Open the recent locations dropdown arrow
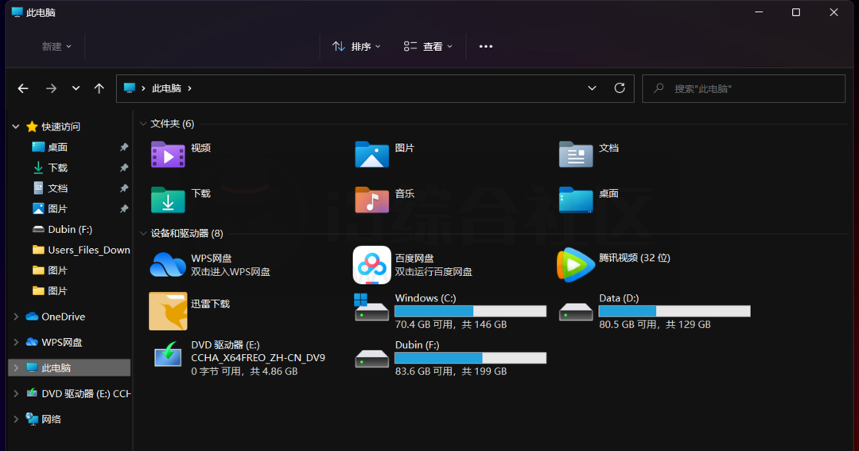Viewport: 859px width, 451px height. click(76, 88)
